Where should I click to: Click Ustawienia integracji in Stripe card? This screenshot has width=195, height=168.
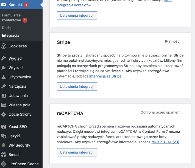click(77, 87)
